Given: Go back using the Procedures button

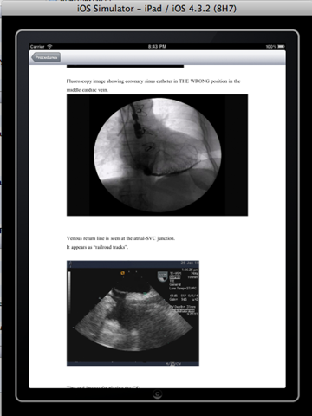Looking at the screenshot, I should 46,57.
